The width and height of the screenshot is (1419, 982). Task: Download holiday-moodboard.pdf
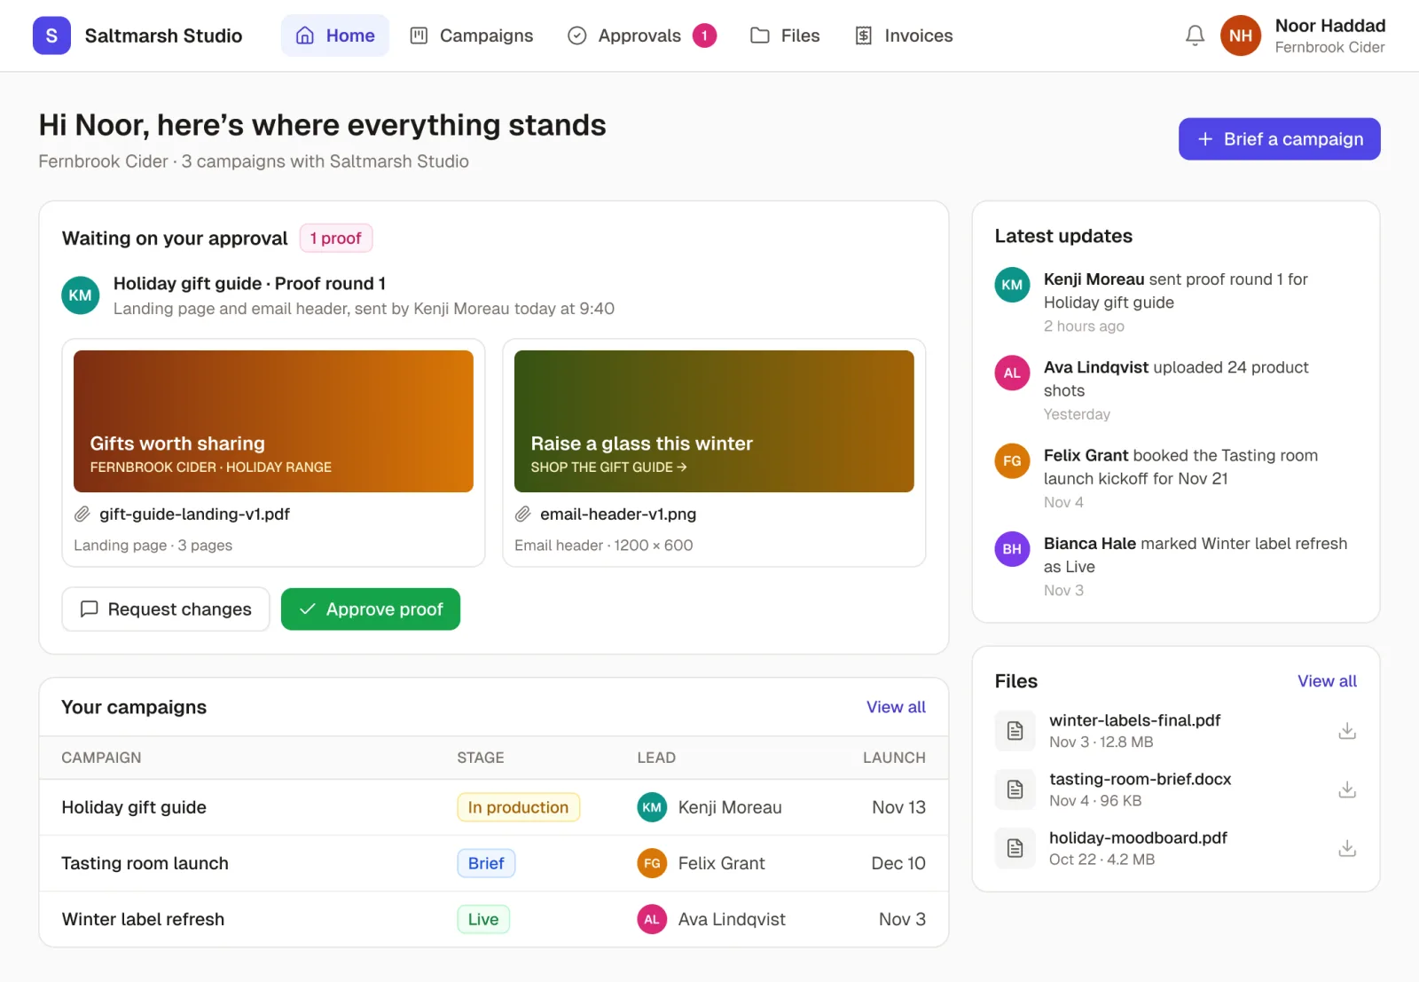[x=1346, y=848]
